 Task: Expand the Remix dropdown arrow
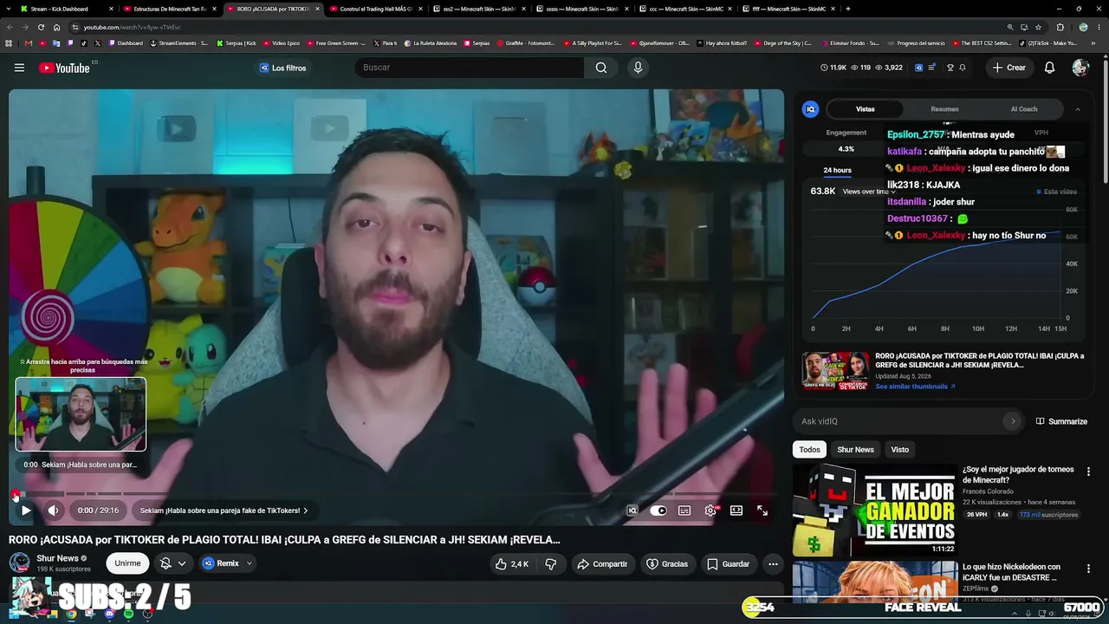(x=250, y=563)
